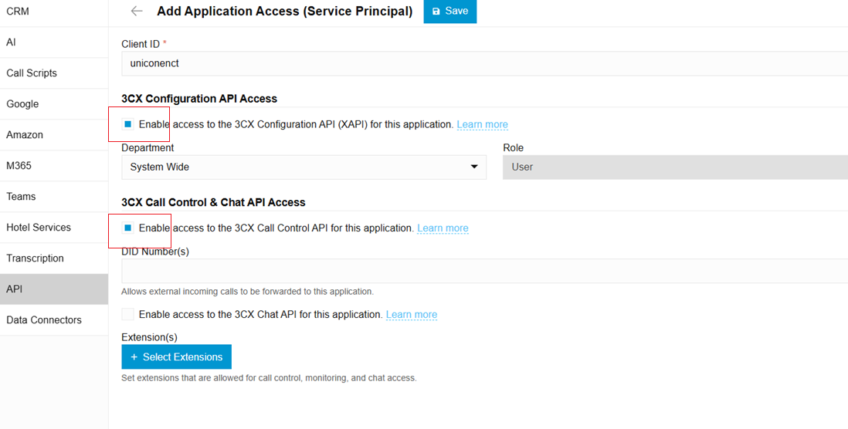Viewport: 848px width, 429px height.
Task: Open Learn more link for Chat API
Action: point(412,315)
